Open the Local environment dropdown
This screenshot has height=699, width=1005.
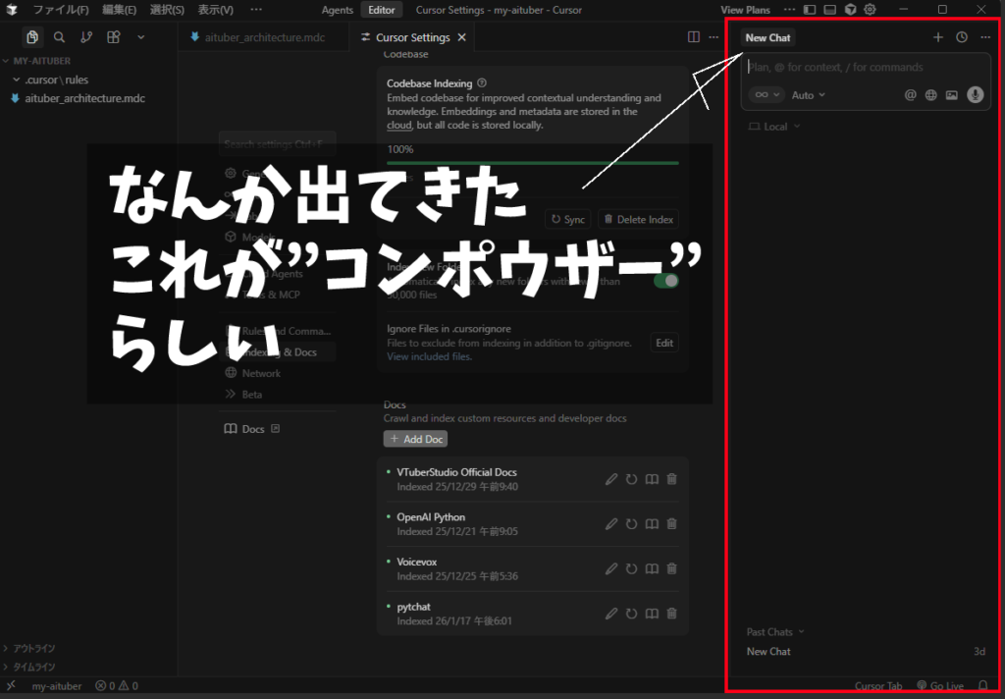[x=774, y=127]
